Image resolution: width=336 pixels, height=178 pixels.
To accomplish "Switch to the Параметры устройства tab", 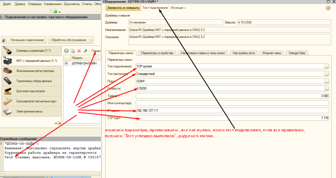I will coord(157,53).
